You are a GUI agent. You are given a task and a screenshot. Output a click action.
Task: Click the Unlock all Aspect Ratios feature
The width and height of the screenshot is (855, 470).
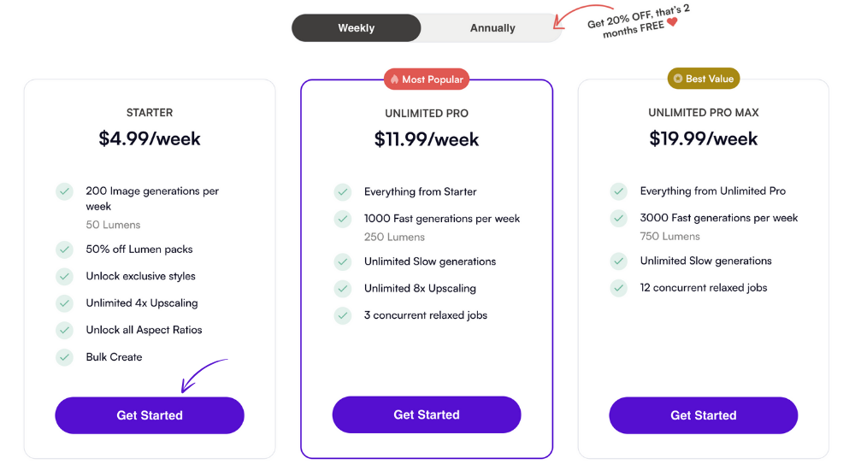tap(144, 330)
